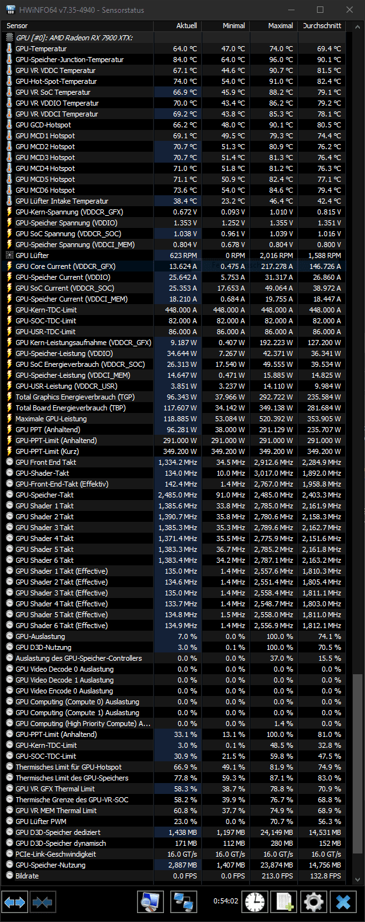
Task: Select the GPU-Kern-TDC-Limit 448.000 A row
Action: (174, 310)
